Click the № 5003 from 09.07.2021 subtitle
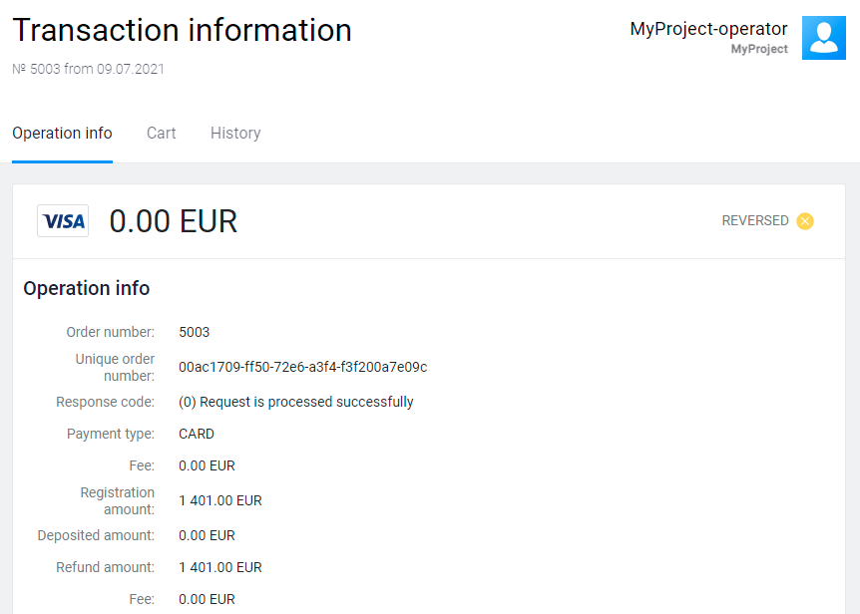This screenshot has width=860, height=614. tap(88, 70)
